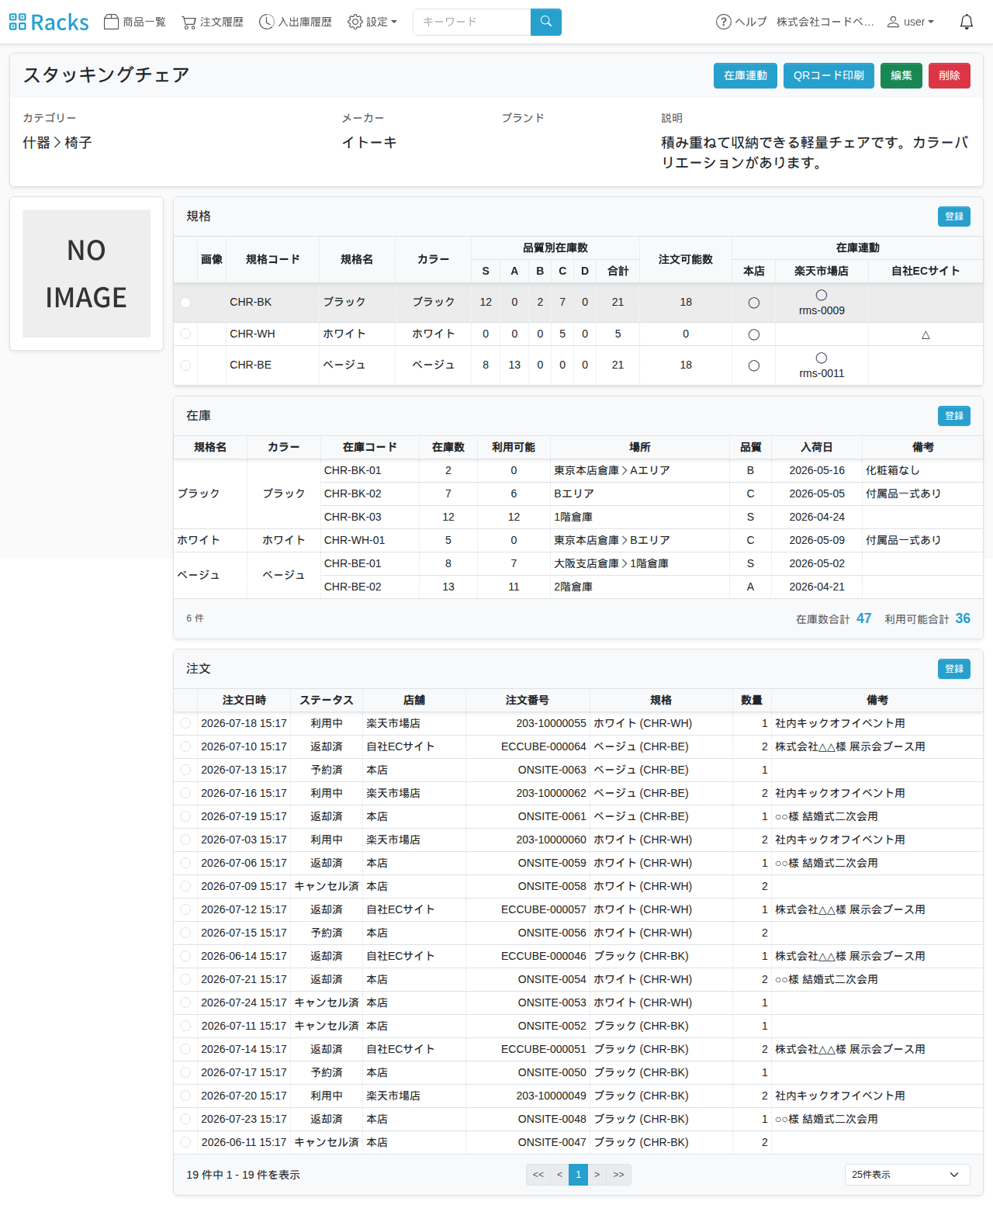The height and width of the screenshot is (1205, 993).
Task: Select radio button for CHR-BE row
Action: pyautogui.click(x=185, y=365)
